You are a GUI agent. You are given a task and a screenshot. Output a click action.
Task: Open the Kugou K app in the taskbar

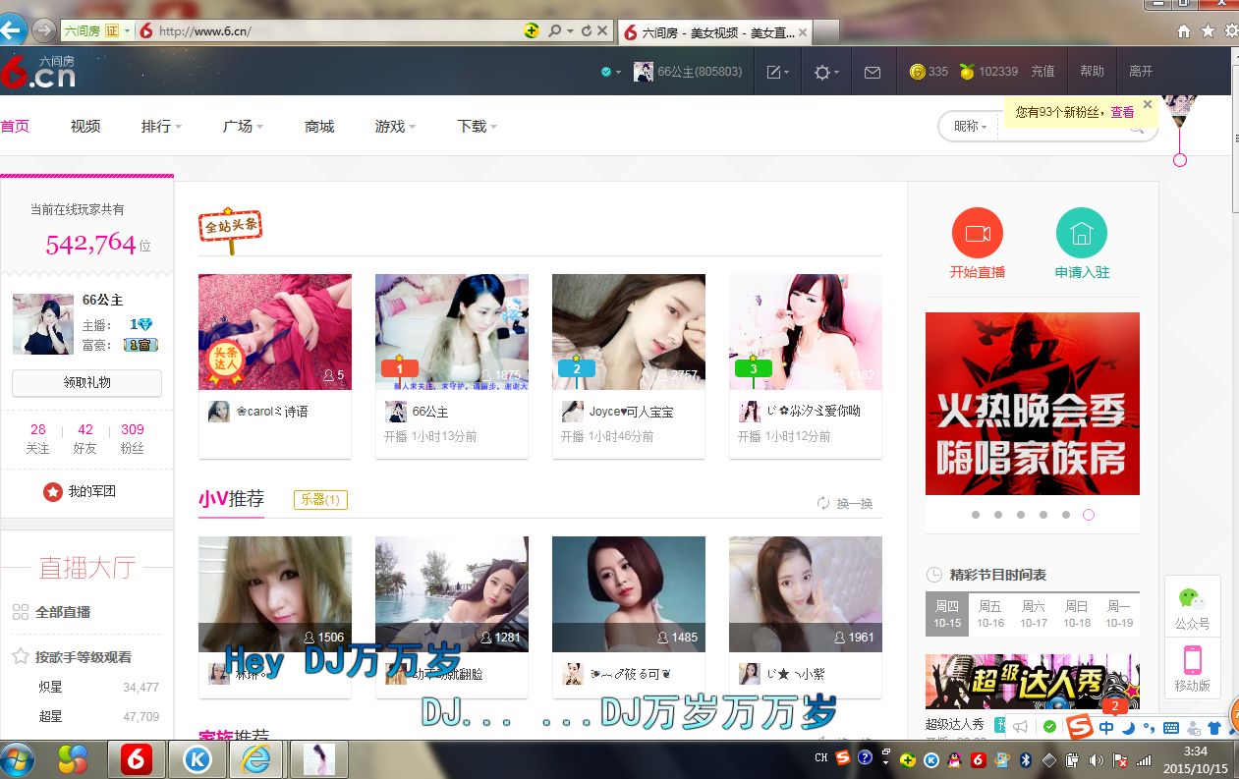click(x=197, y=759)
